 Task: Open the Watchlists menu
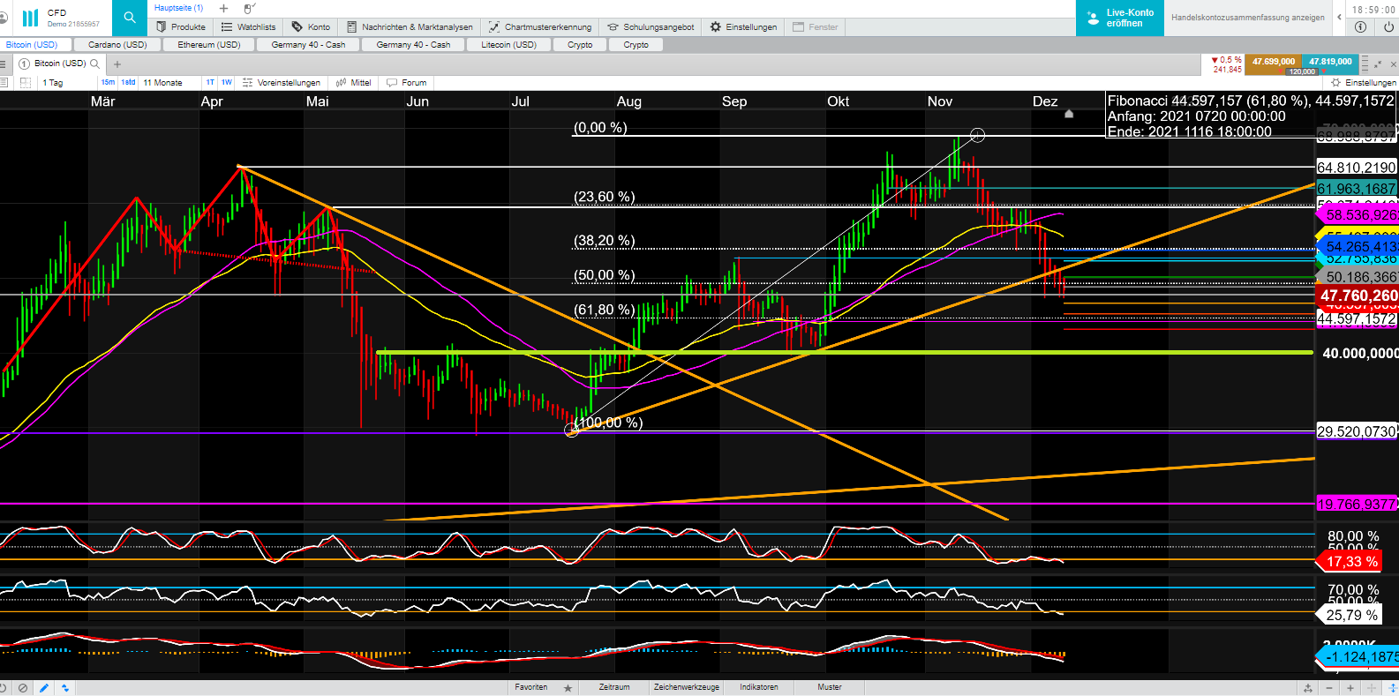248,27
